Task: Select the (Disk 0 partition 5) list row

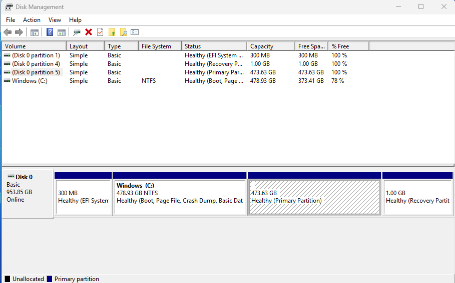Action: click(36, 72)
